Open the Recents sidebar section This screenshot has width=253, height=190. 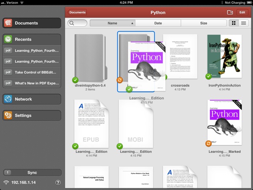point(32,39)
